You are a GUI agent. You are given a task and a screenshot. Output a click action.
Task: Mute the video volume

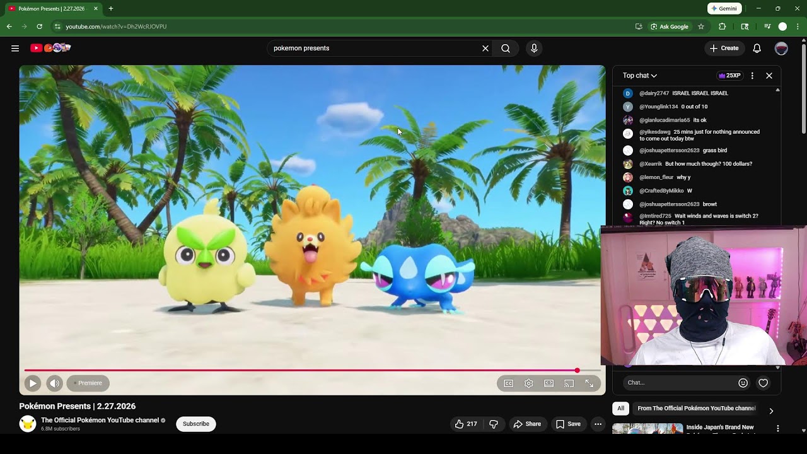click(x=54, y=383)
